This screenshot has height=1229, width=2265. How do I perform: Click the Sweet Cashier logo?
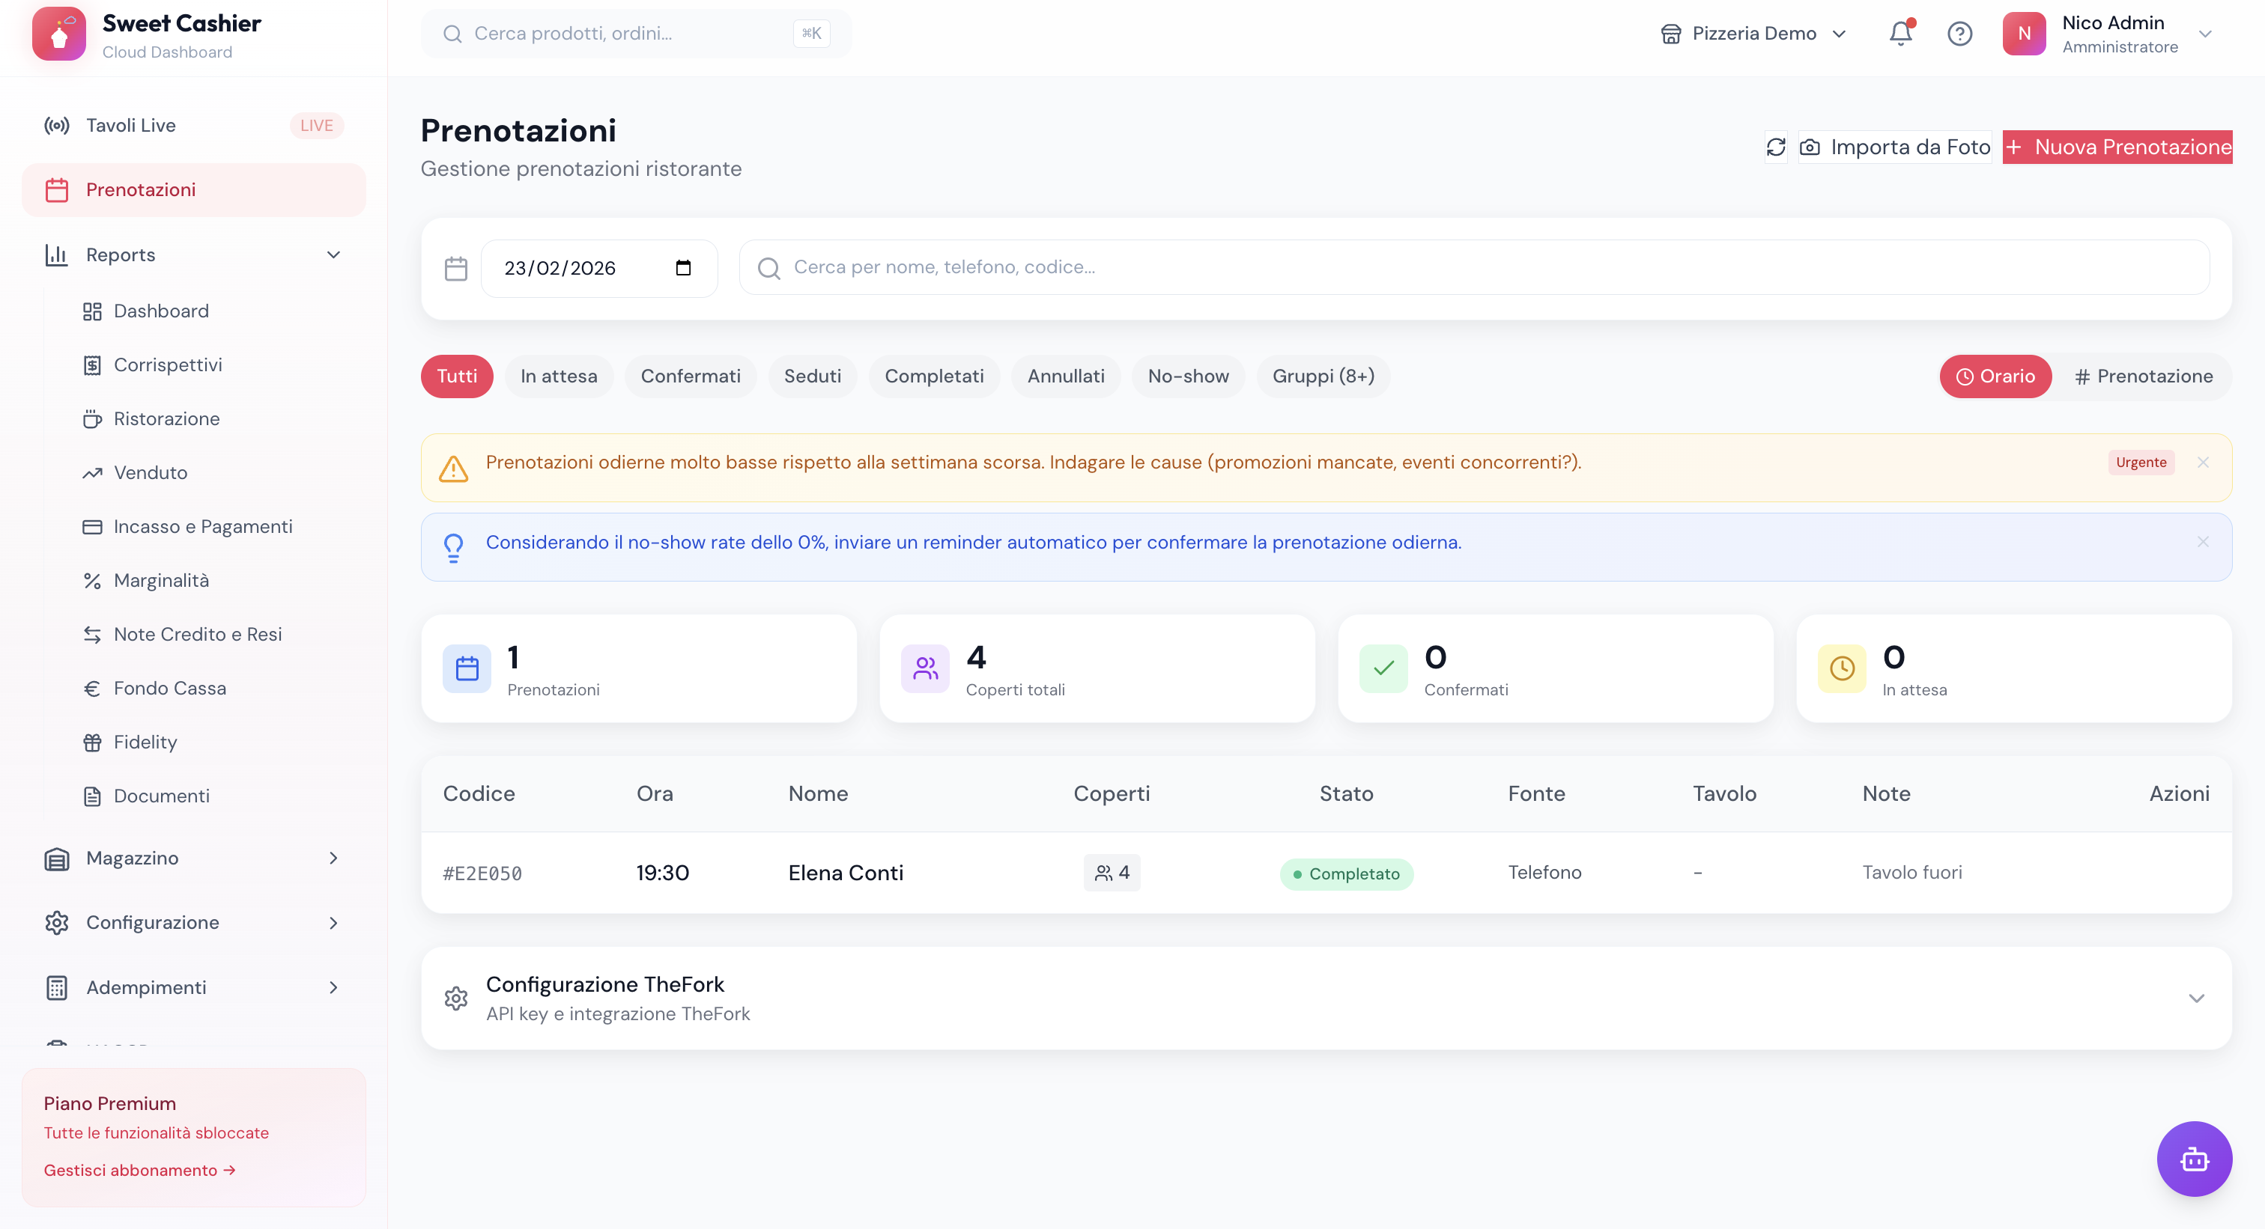59,34
